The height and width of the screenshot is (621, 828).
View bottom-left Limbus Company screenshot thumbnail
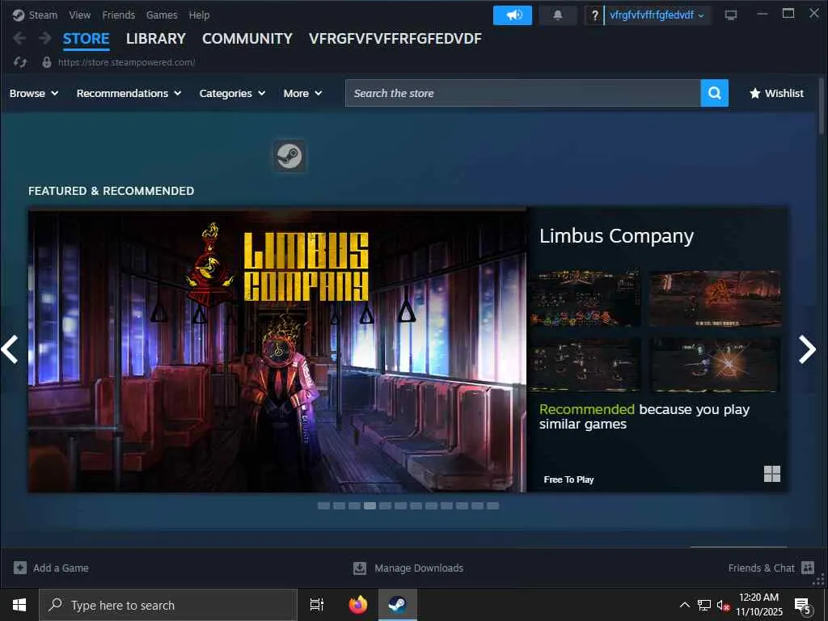(x=585, y=365)
